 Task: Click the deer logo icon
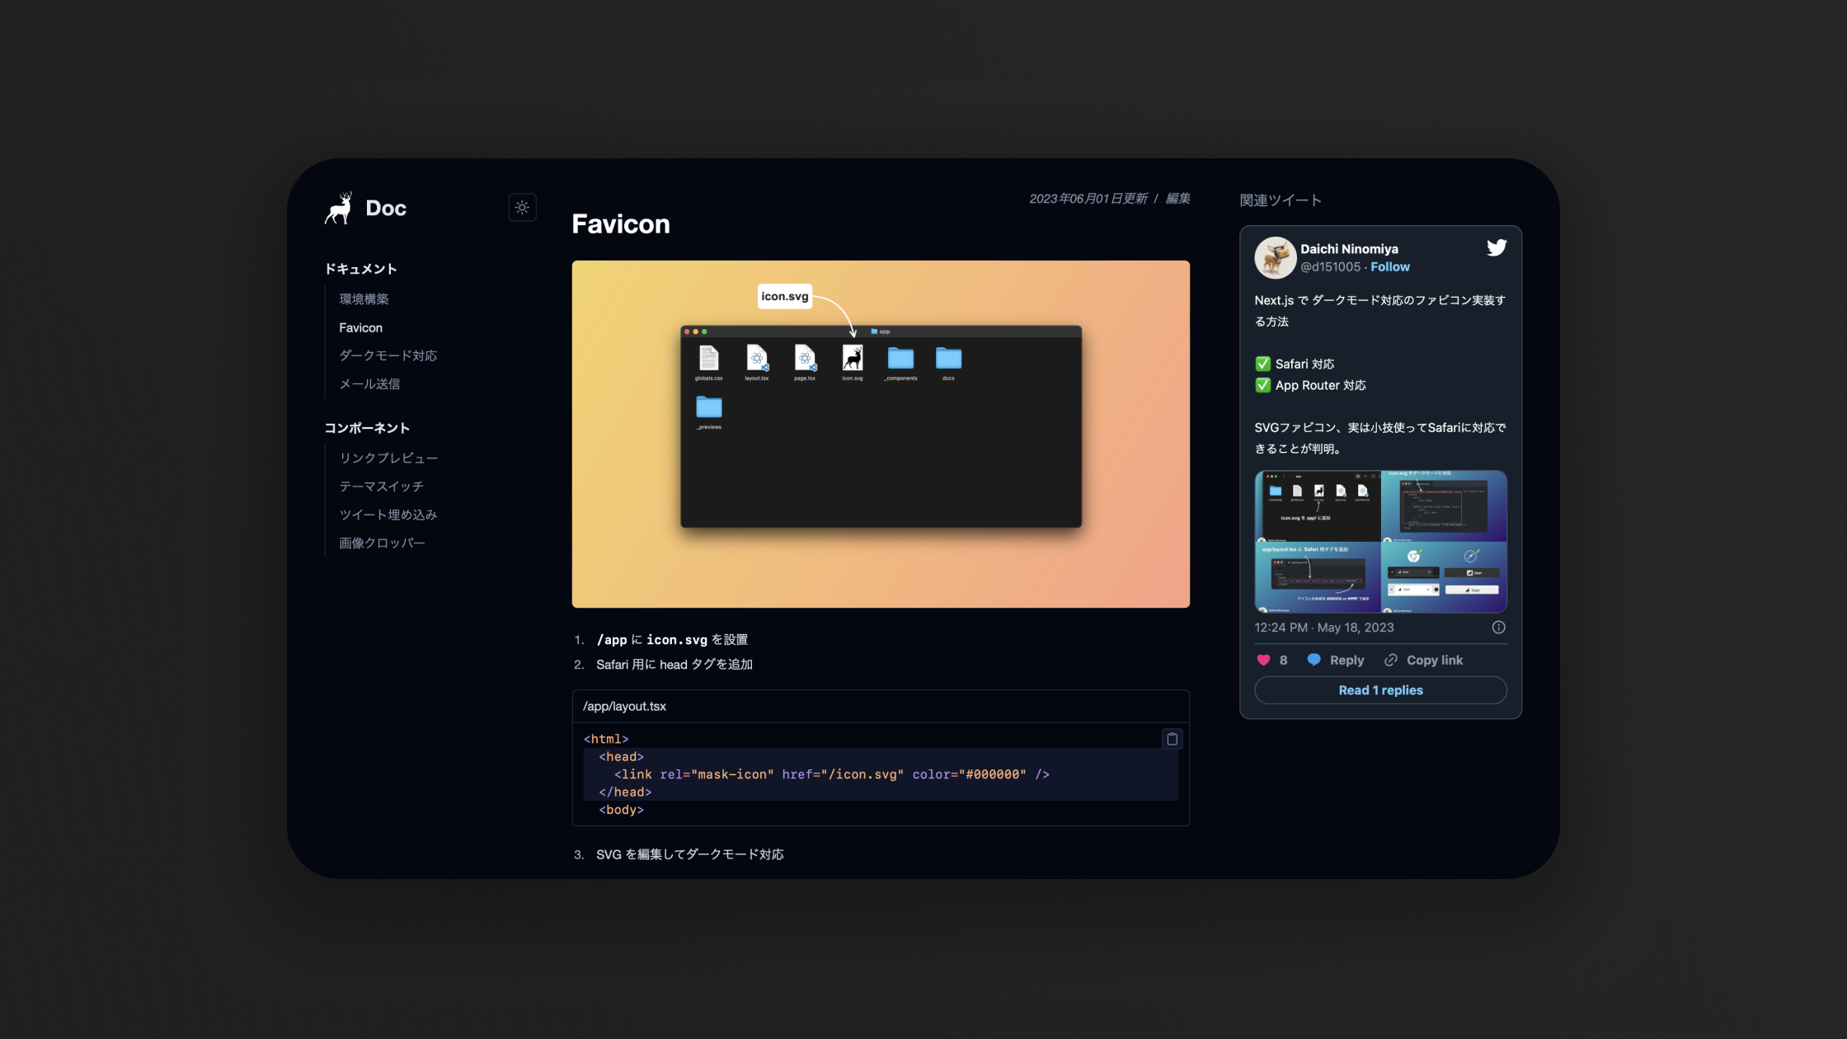339,209
